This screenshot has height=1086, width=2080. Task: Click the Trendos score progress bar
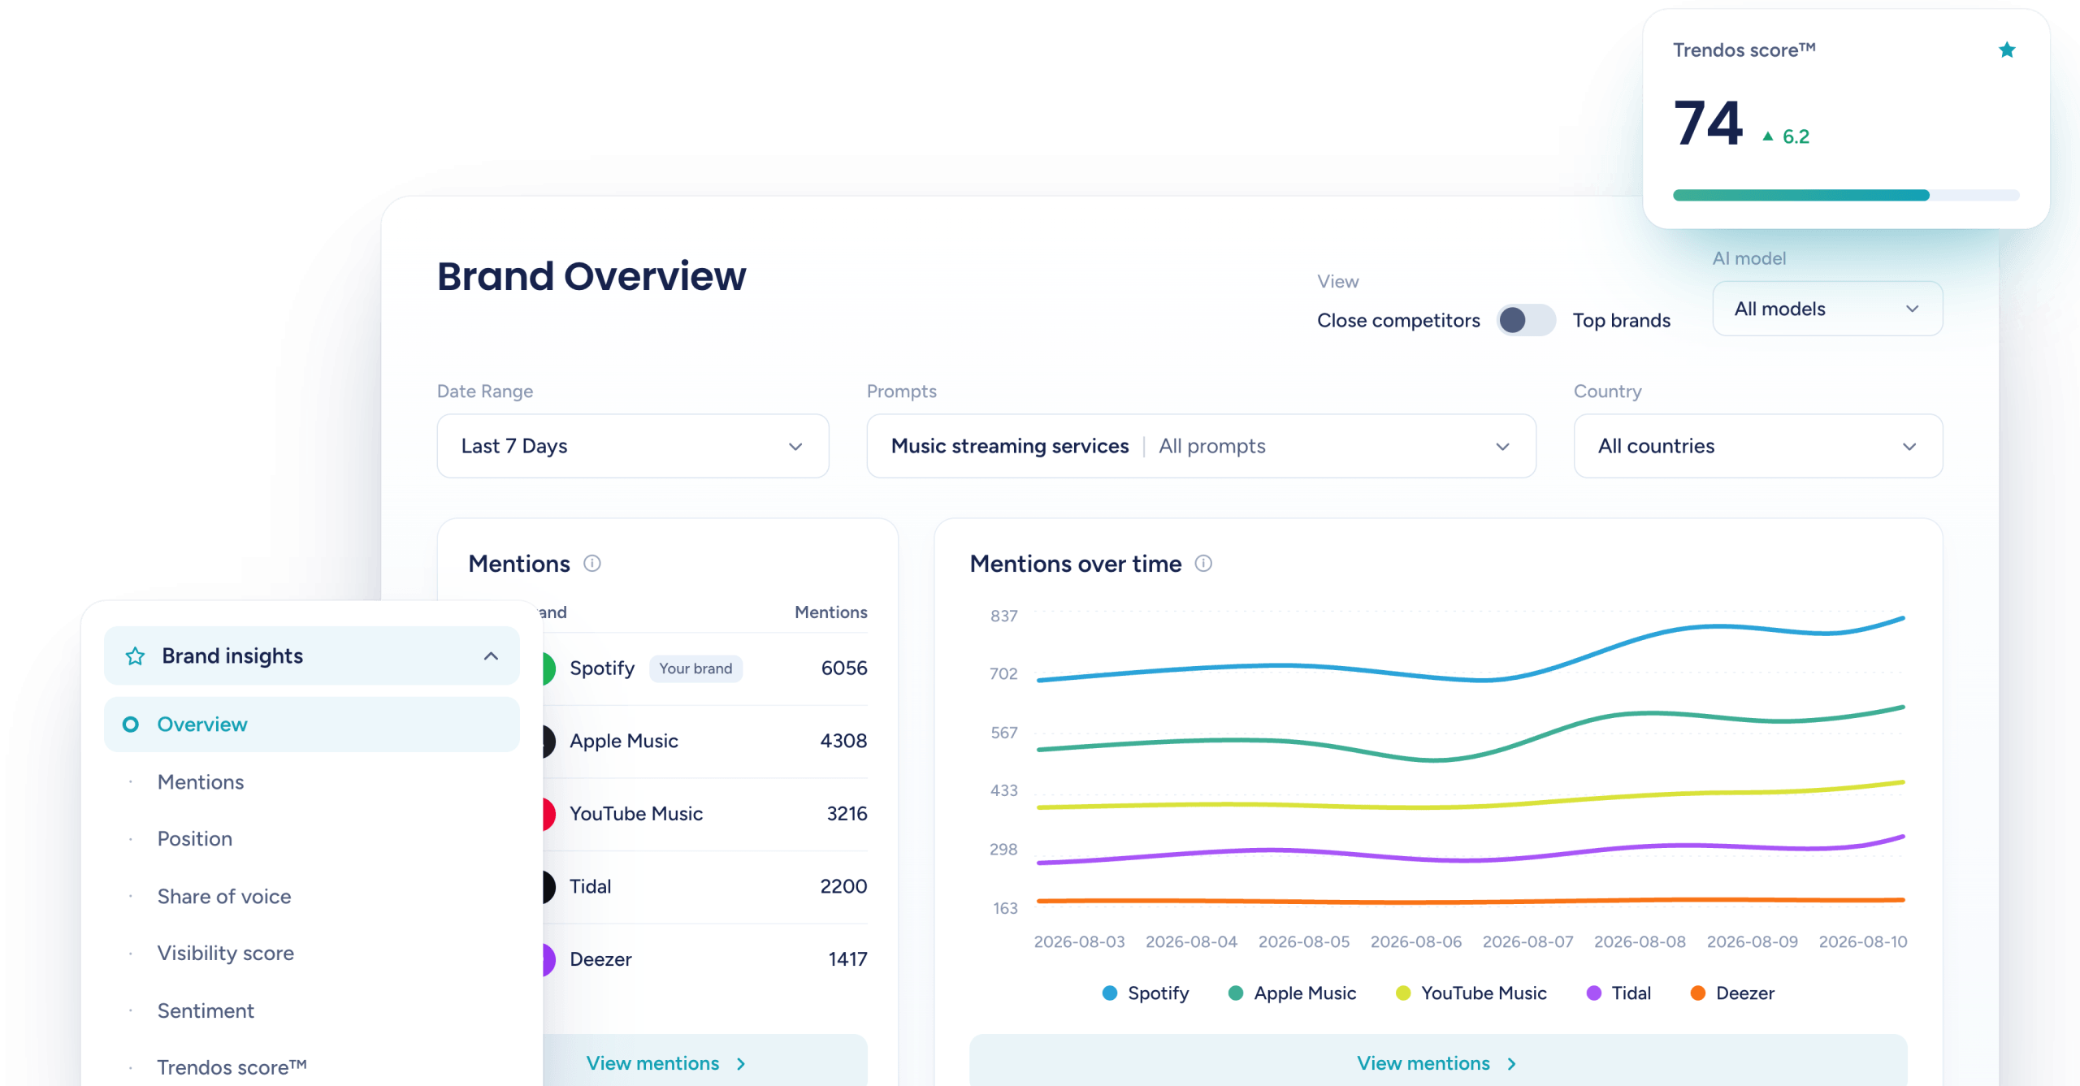point(1846,195)
